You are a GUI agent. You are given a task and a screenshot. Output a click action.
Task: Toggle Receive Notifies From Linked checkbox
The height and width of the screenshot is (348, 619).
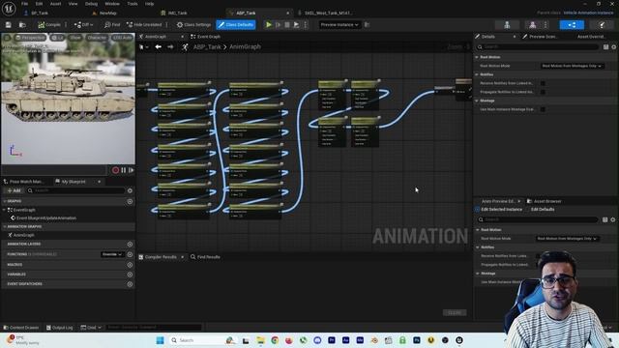point(543,83)
